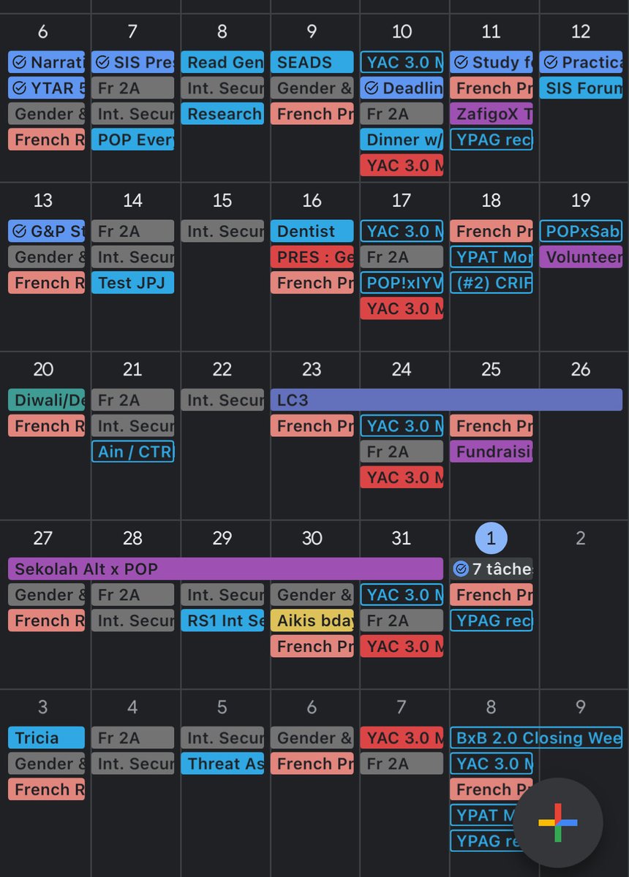Open the Read Gen event
This screenshot has height=877, width=629.
[x=222, y=62]
